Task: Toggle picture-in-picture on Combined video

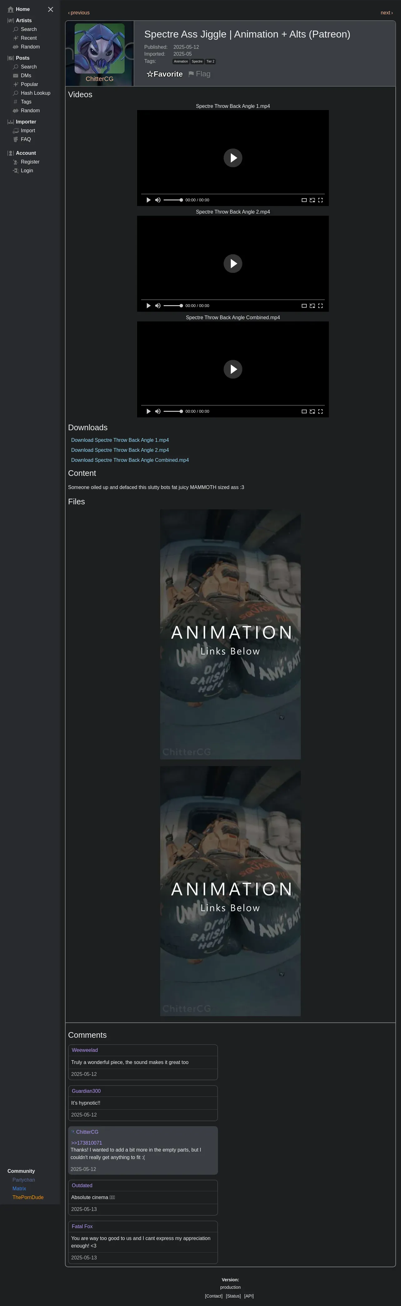Action: (312, 411)
